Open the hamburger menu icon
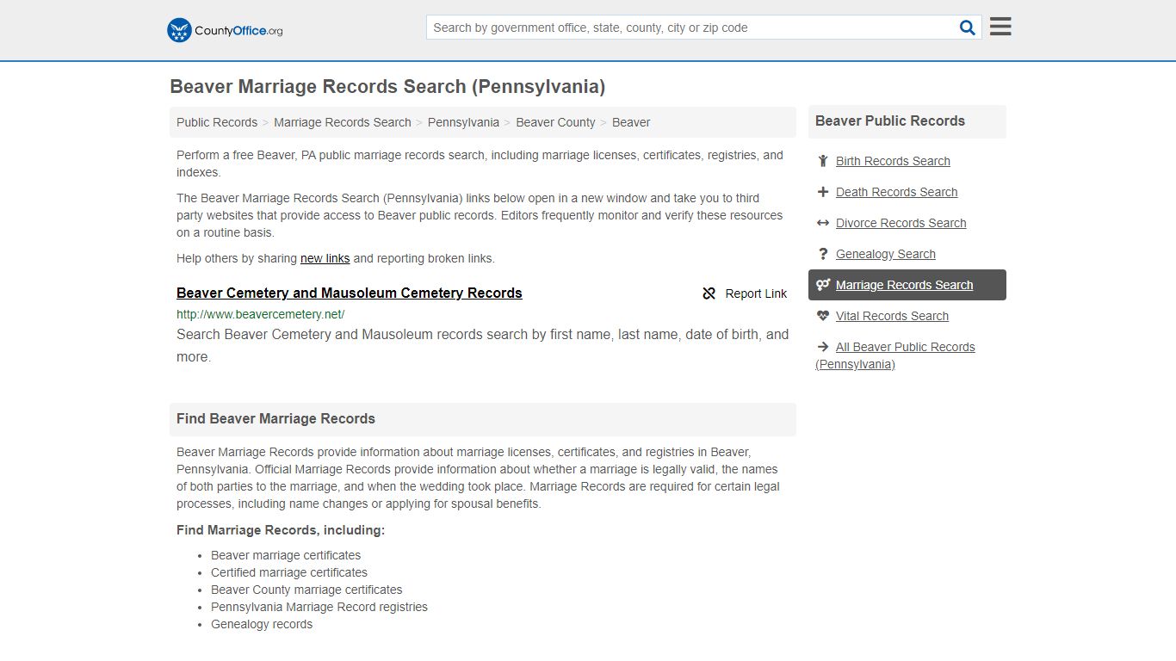Screen dimensions: 1176x661 (1000, 27)
